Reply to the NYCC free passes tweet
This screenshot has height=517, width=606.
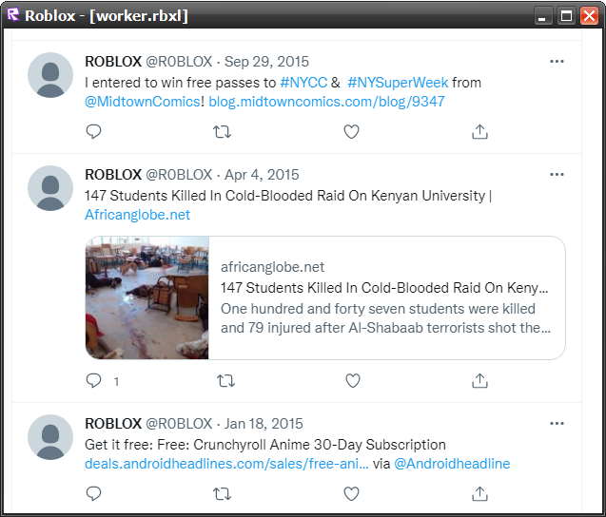tap(93, 132)
